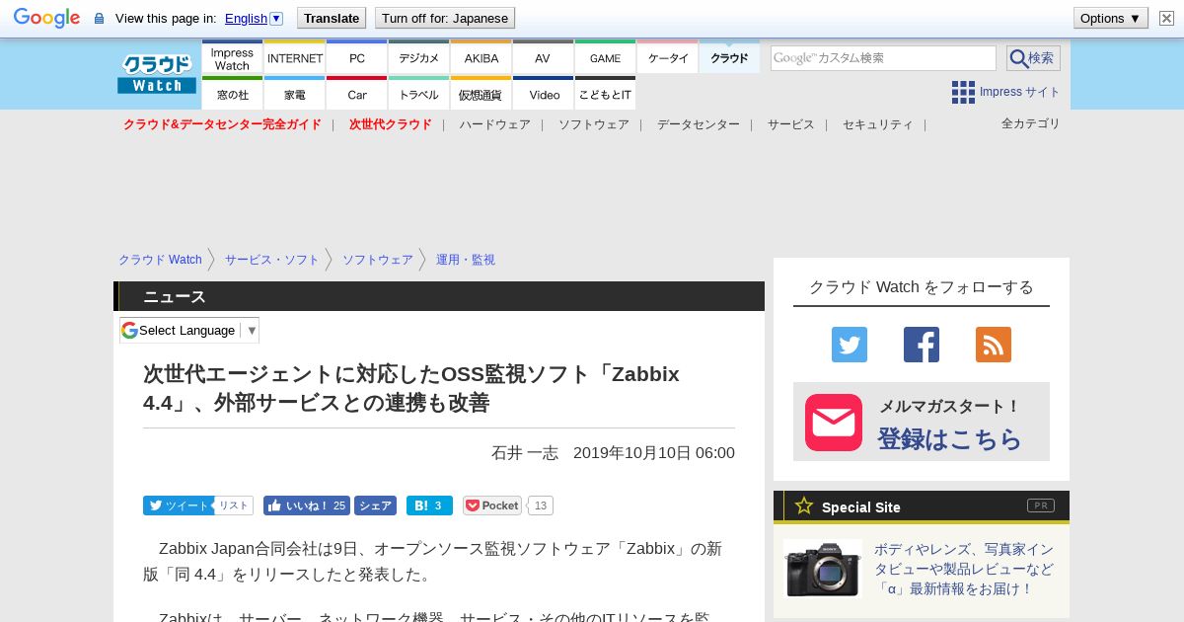Open the AKIBA tab
The image size is (1184, 622).
(481, 58)
